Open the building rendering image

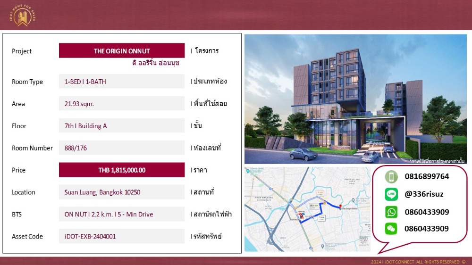pyautogui.click(x=355, y=99)
